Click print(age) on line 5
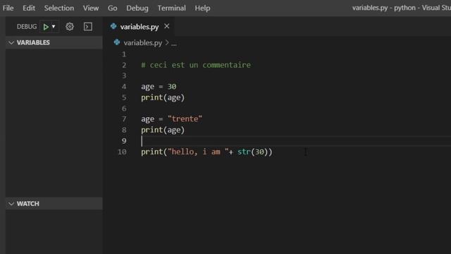This screenshot has width=451, height=254. tap(163, 97)
